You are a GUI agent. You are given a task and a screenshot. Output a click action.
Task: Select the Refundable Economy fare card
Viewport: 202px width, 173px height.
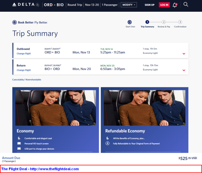pos(144,120)
